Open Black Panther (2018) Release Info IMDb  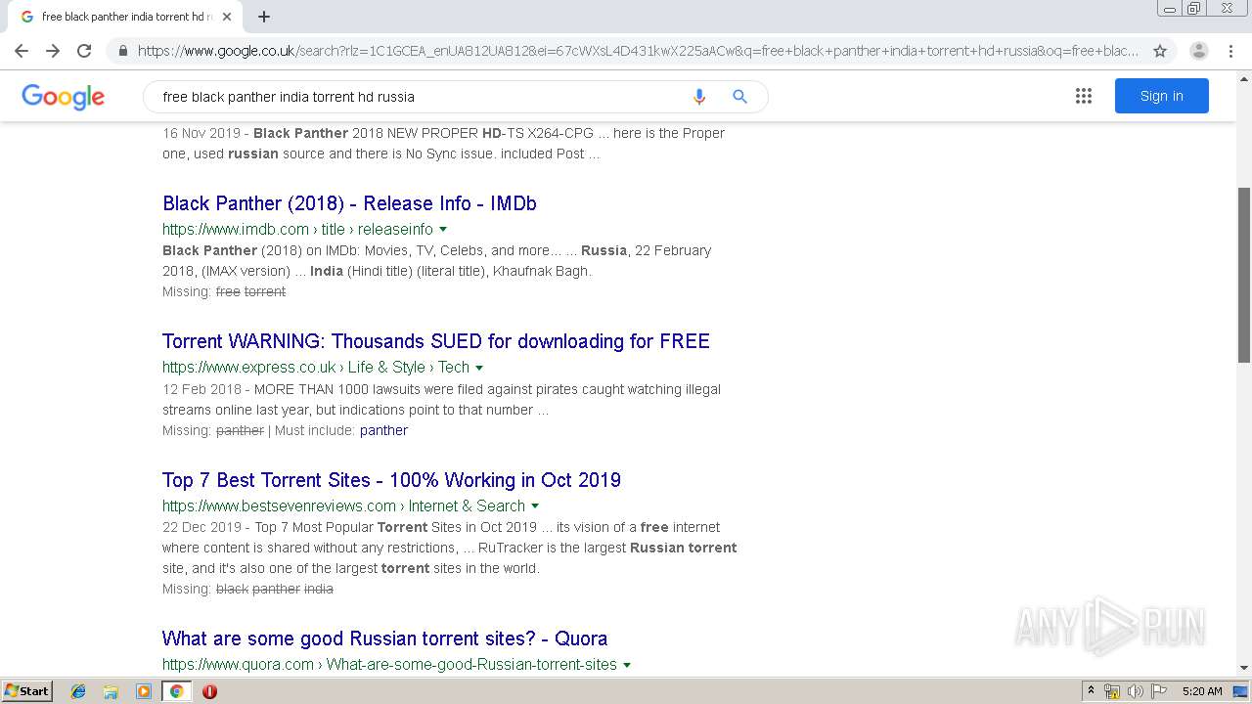(349, 203)
